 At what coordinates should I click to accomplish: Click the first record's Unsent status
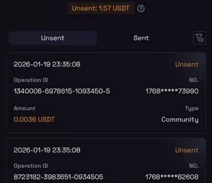click(x=187, y=64)
